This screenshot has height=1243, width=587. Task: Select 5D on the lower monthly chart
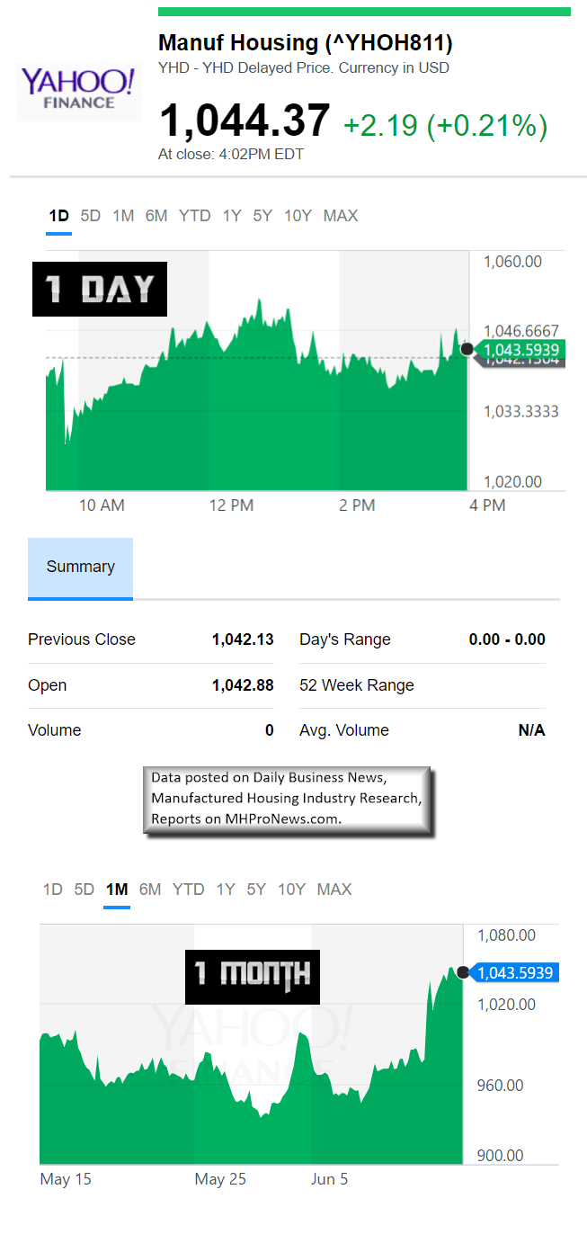[x=84, y=890]
